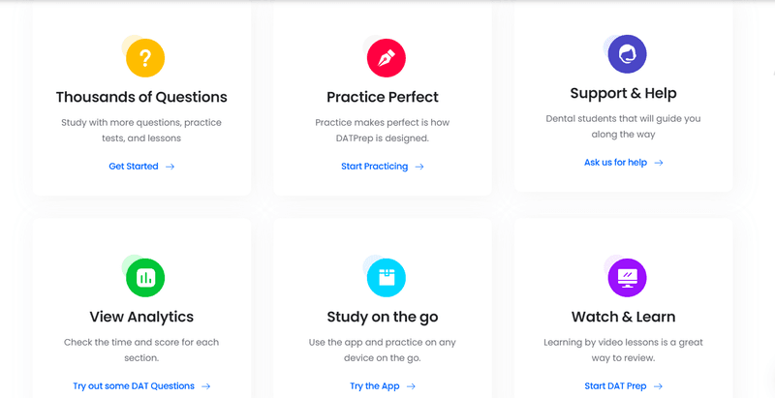Click the arrow next to Get Started
The image size is (775, 398).
coord(170,167)
